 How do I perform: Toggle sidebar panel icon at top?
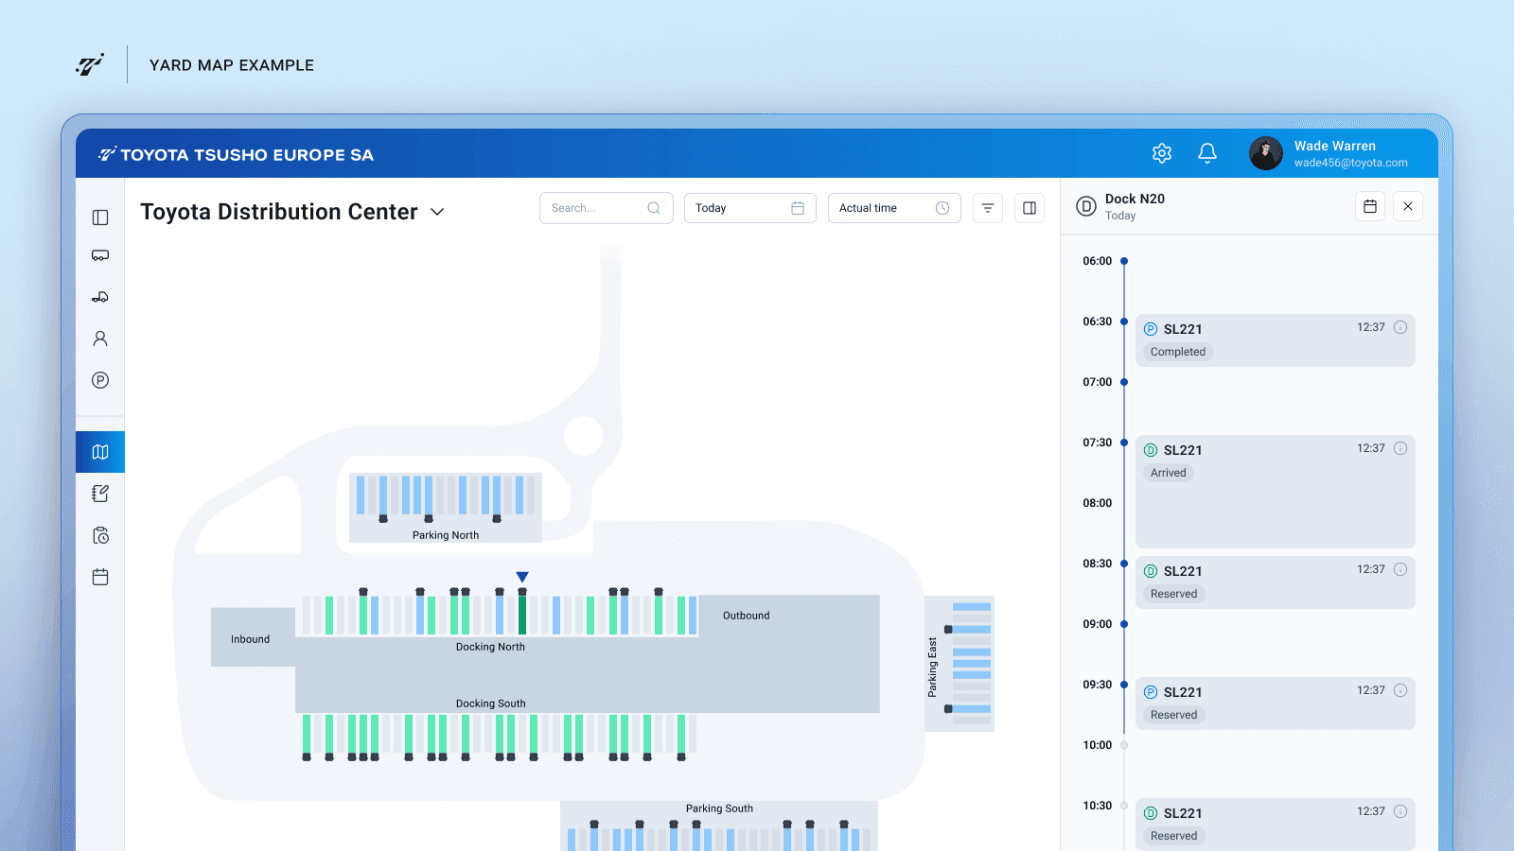pos(100,217)
